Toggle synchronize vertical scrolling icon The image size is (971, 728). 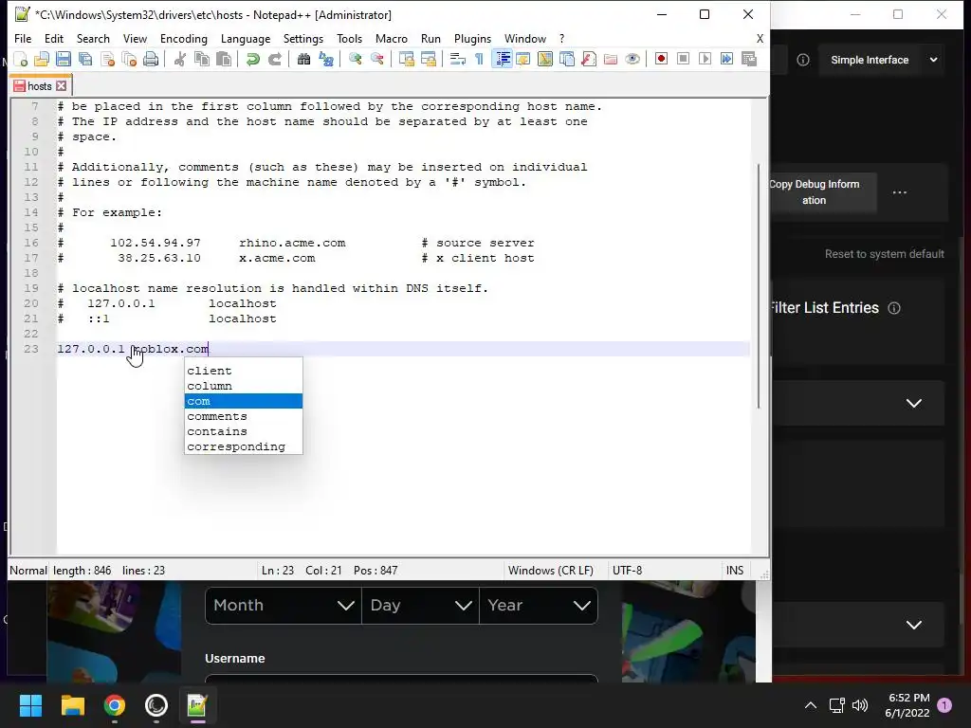[407, 60]
